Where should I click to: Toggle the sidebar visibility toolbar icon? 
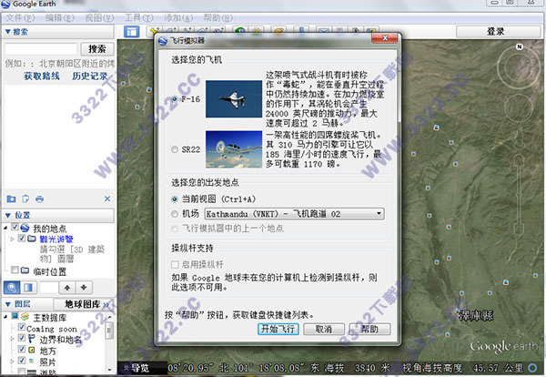tap(132, 32)
